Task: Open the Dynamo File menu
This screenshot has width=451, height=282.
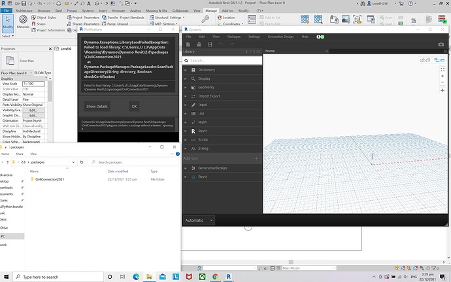Action: tap(189, 37)
